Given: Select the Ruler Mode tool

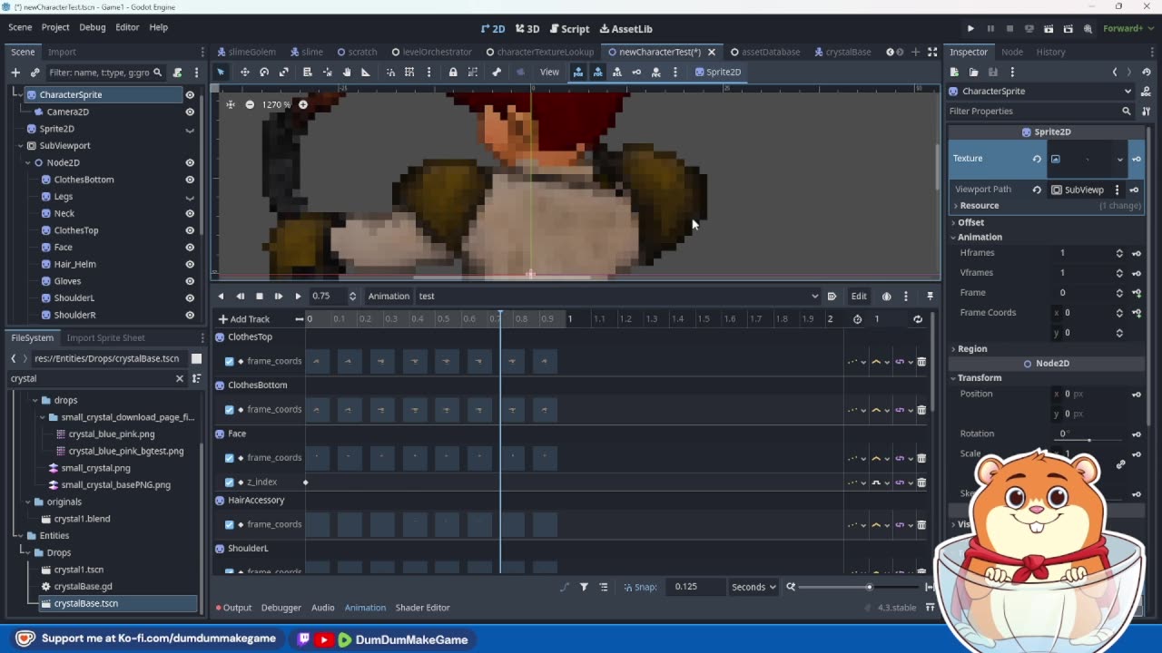Looking at the screenshot, I should pos(366,72).
